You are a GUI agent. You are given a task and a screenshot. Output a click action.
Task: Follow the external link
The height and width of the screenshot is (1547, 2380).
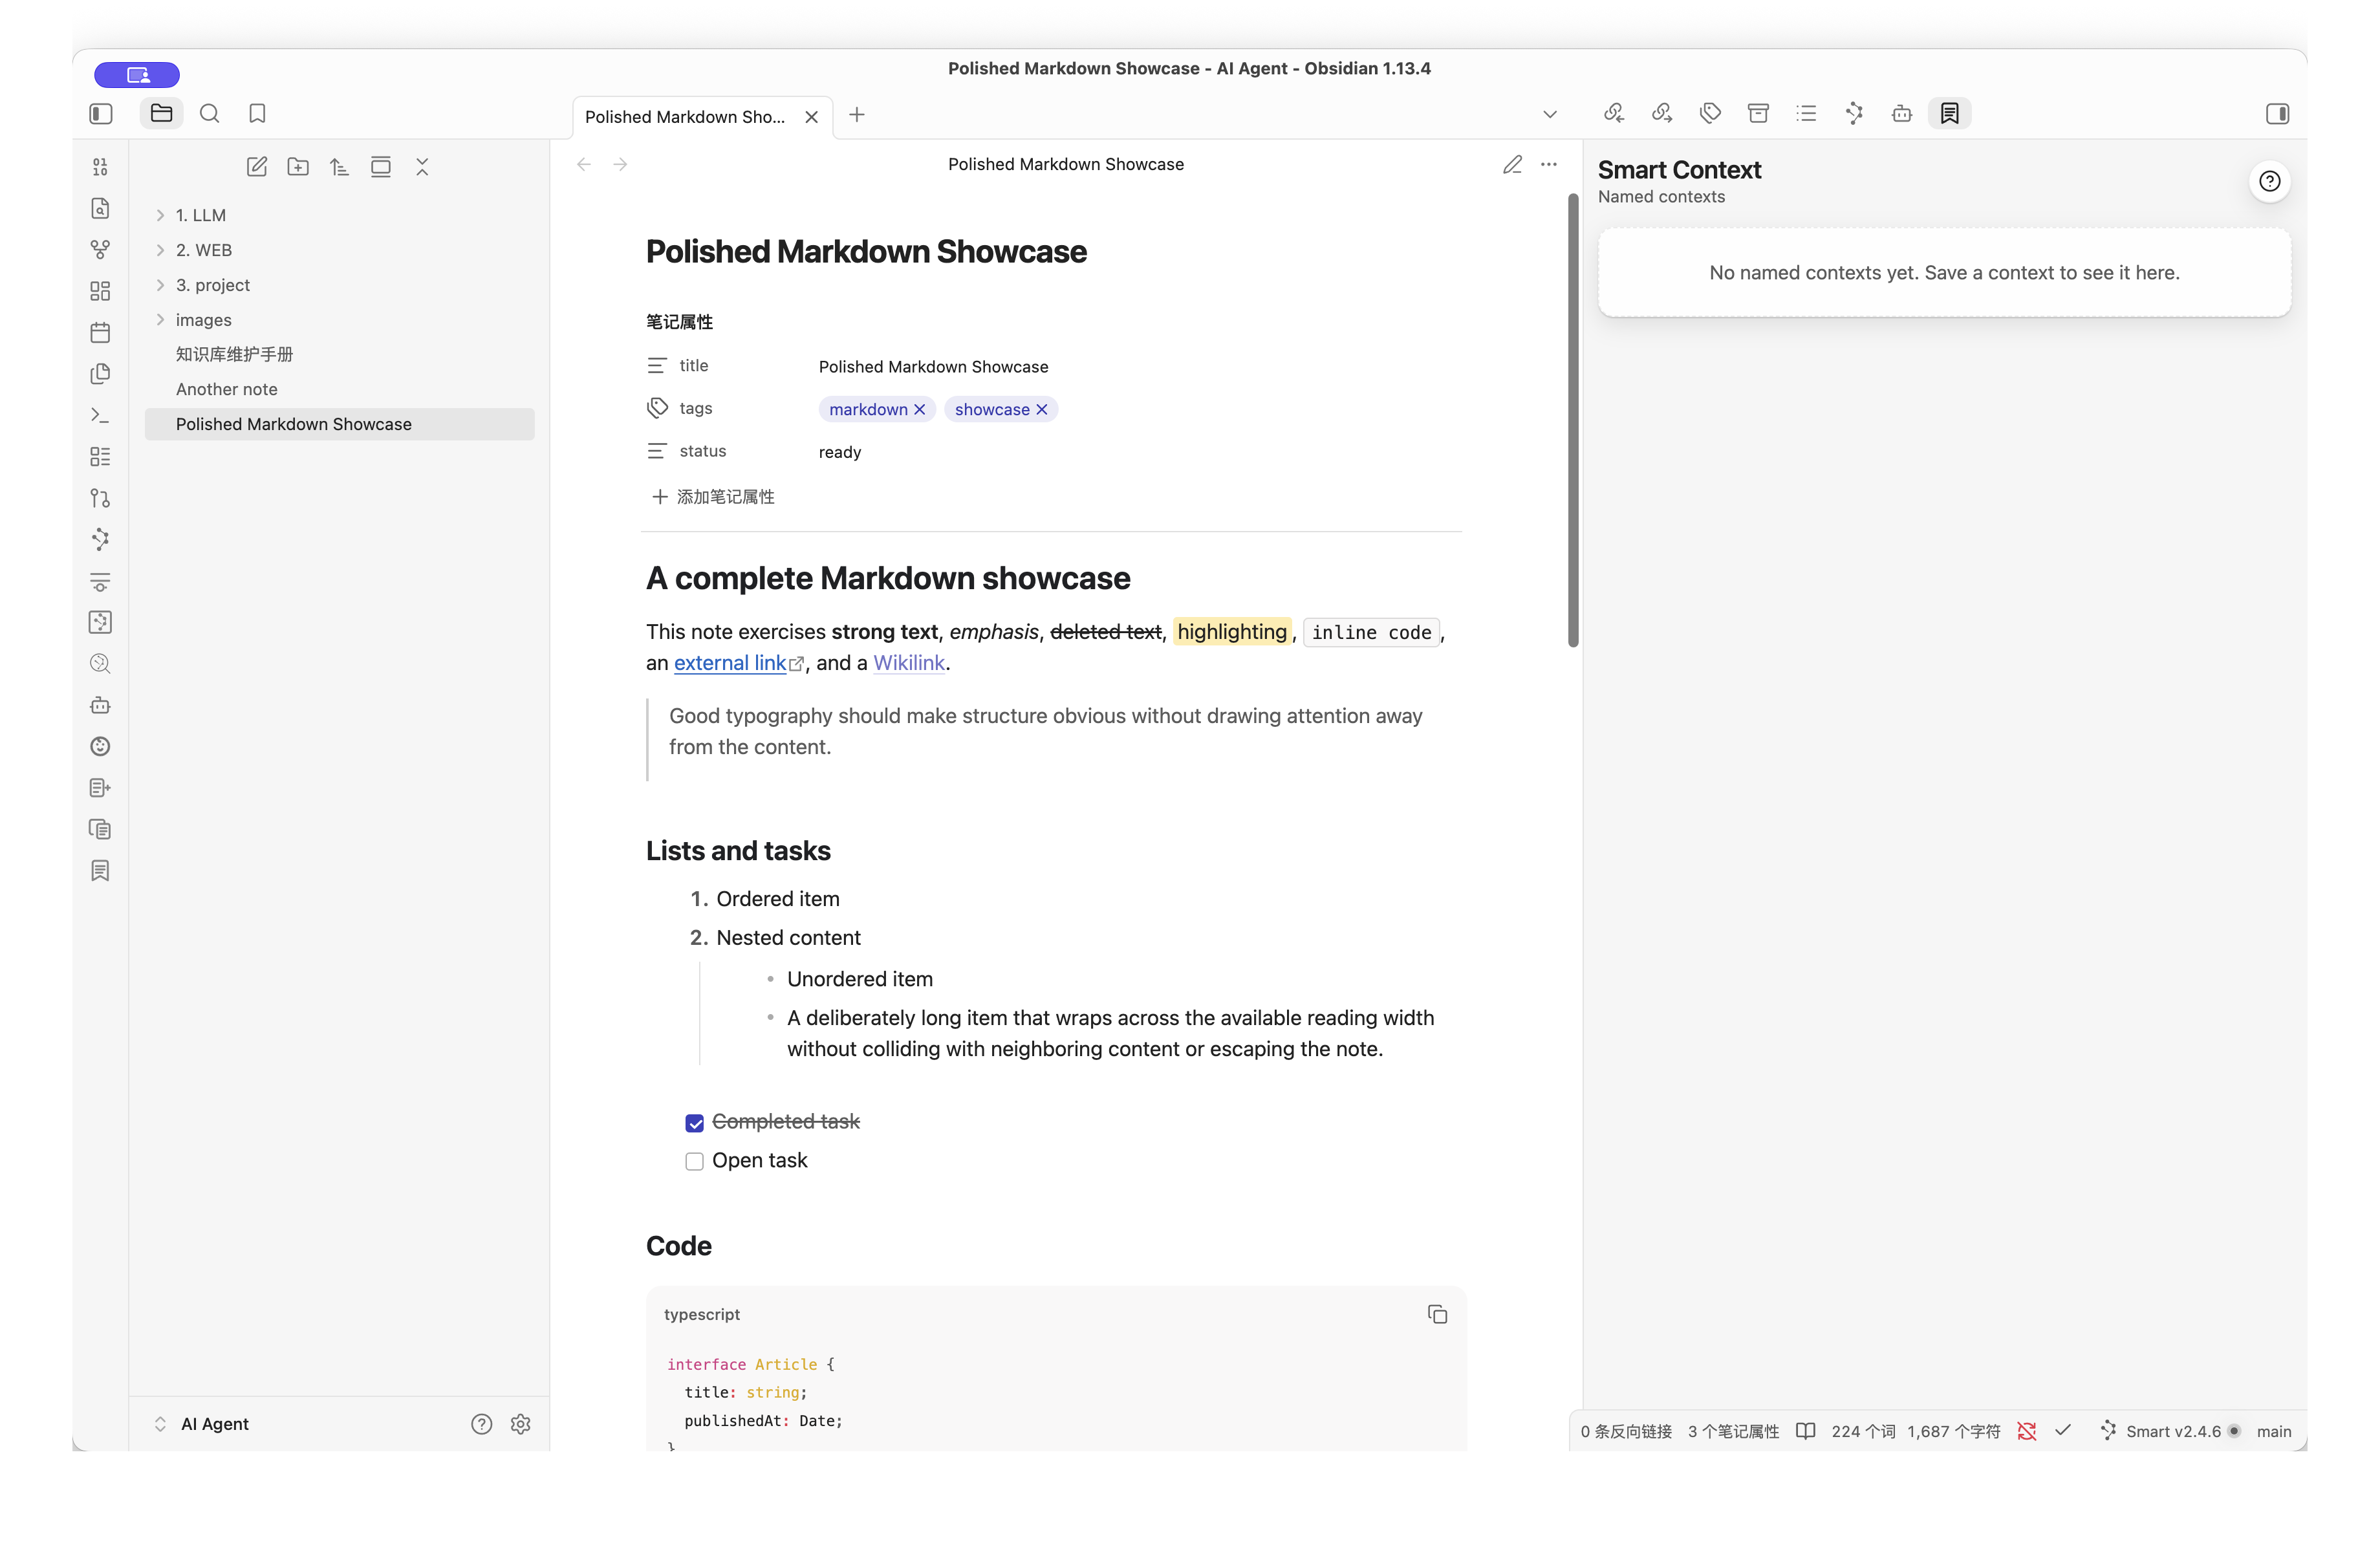click(730, 663)
